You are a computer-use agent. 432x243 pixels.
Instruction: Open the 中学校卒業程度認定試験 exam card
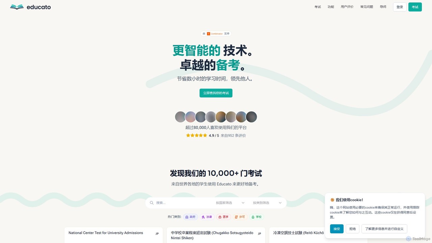pyautogui.click(x=216, y=235)
